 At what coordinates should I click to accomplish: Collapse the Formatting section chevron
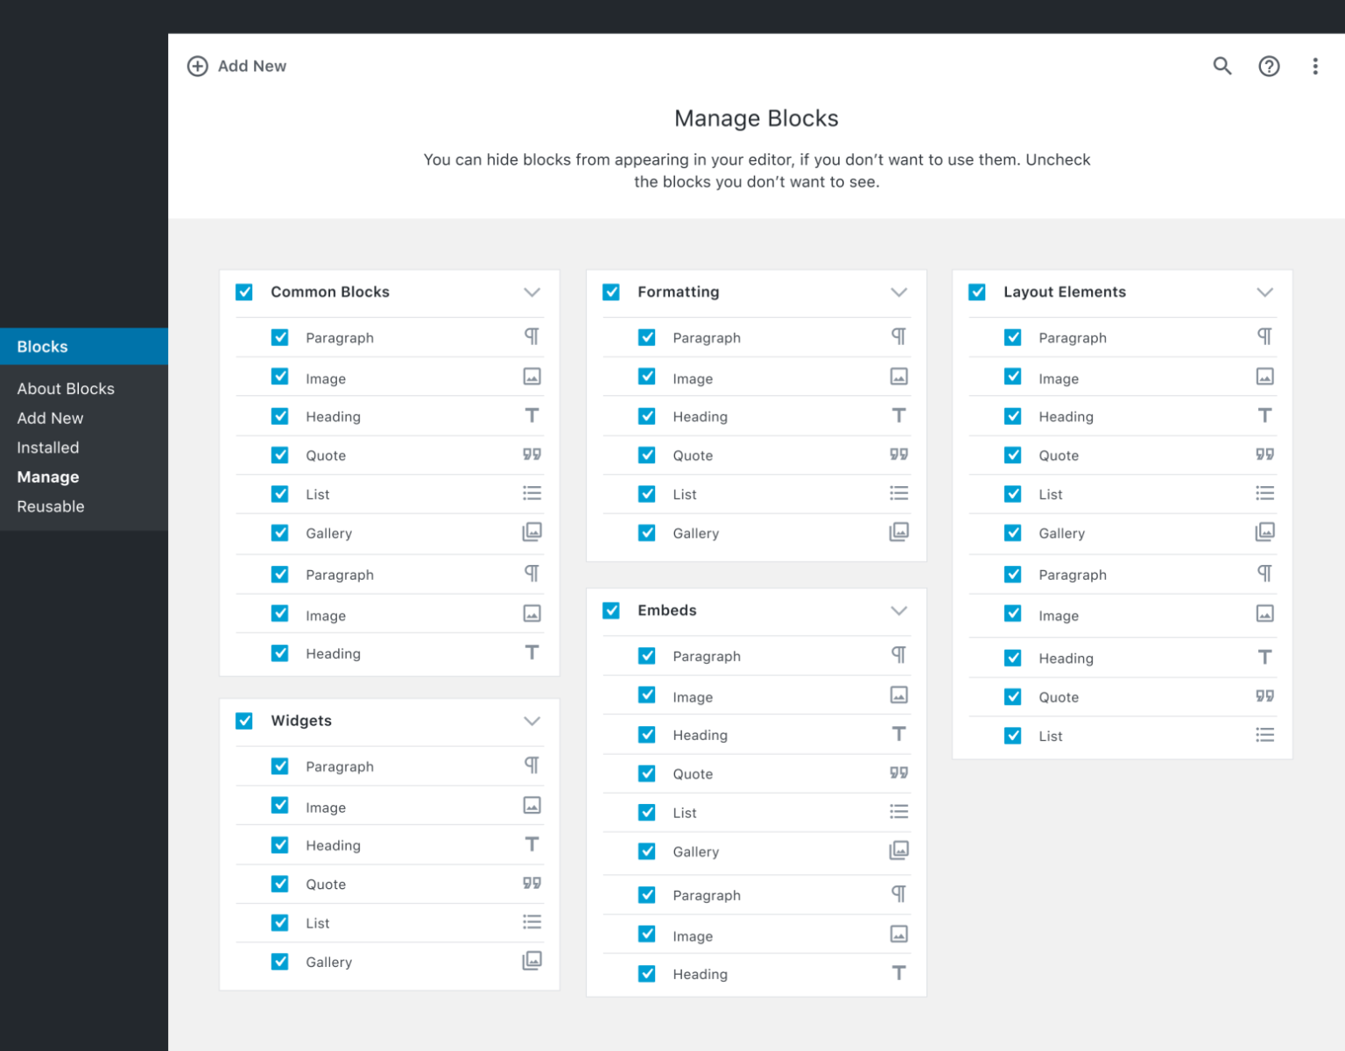click(x=898, y=293)
